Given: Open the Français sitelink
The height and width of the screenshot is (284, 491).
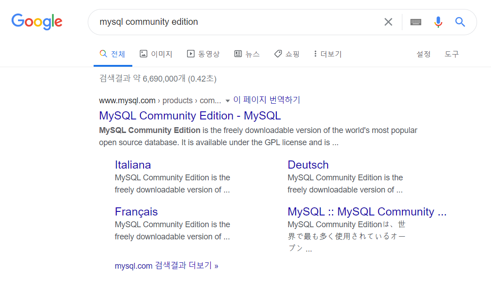Looking at the screenshot, I should click(x=136, y=211).
